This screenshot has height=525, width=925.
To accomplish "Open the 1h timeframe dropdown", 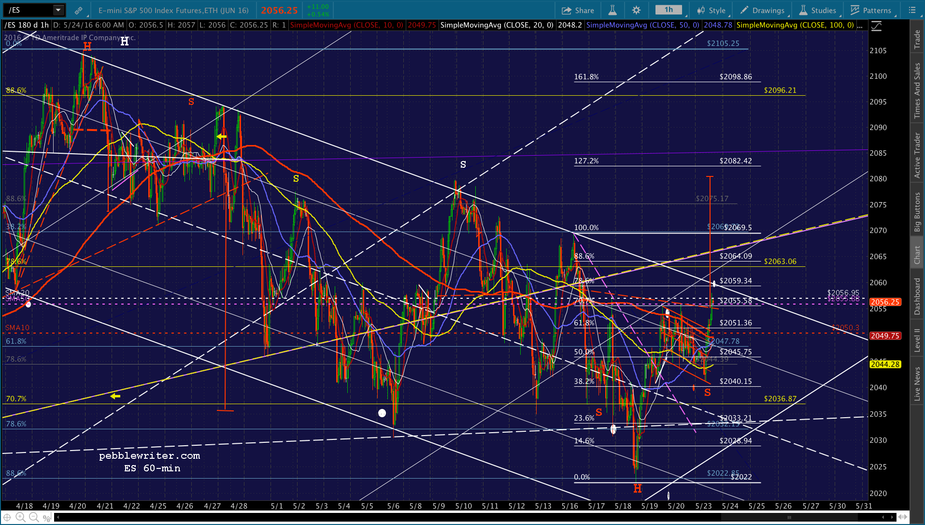I will coord(669,10).
